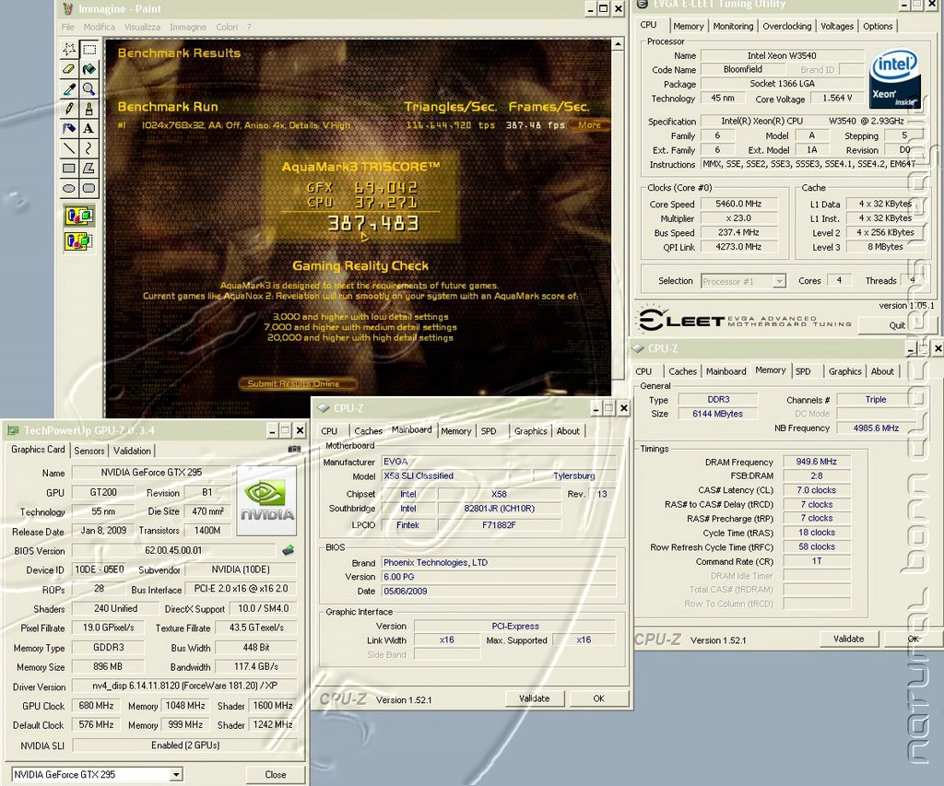
Task: Select the Text tool (letter A)
Action: tap(89, 128)
